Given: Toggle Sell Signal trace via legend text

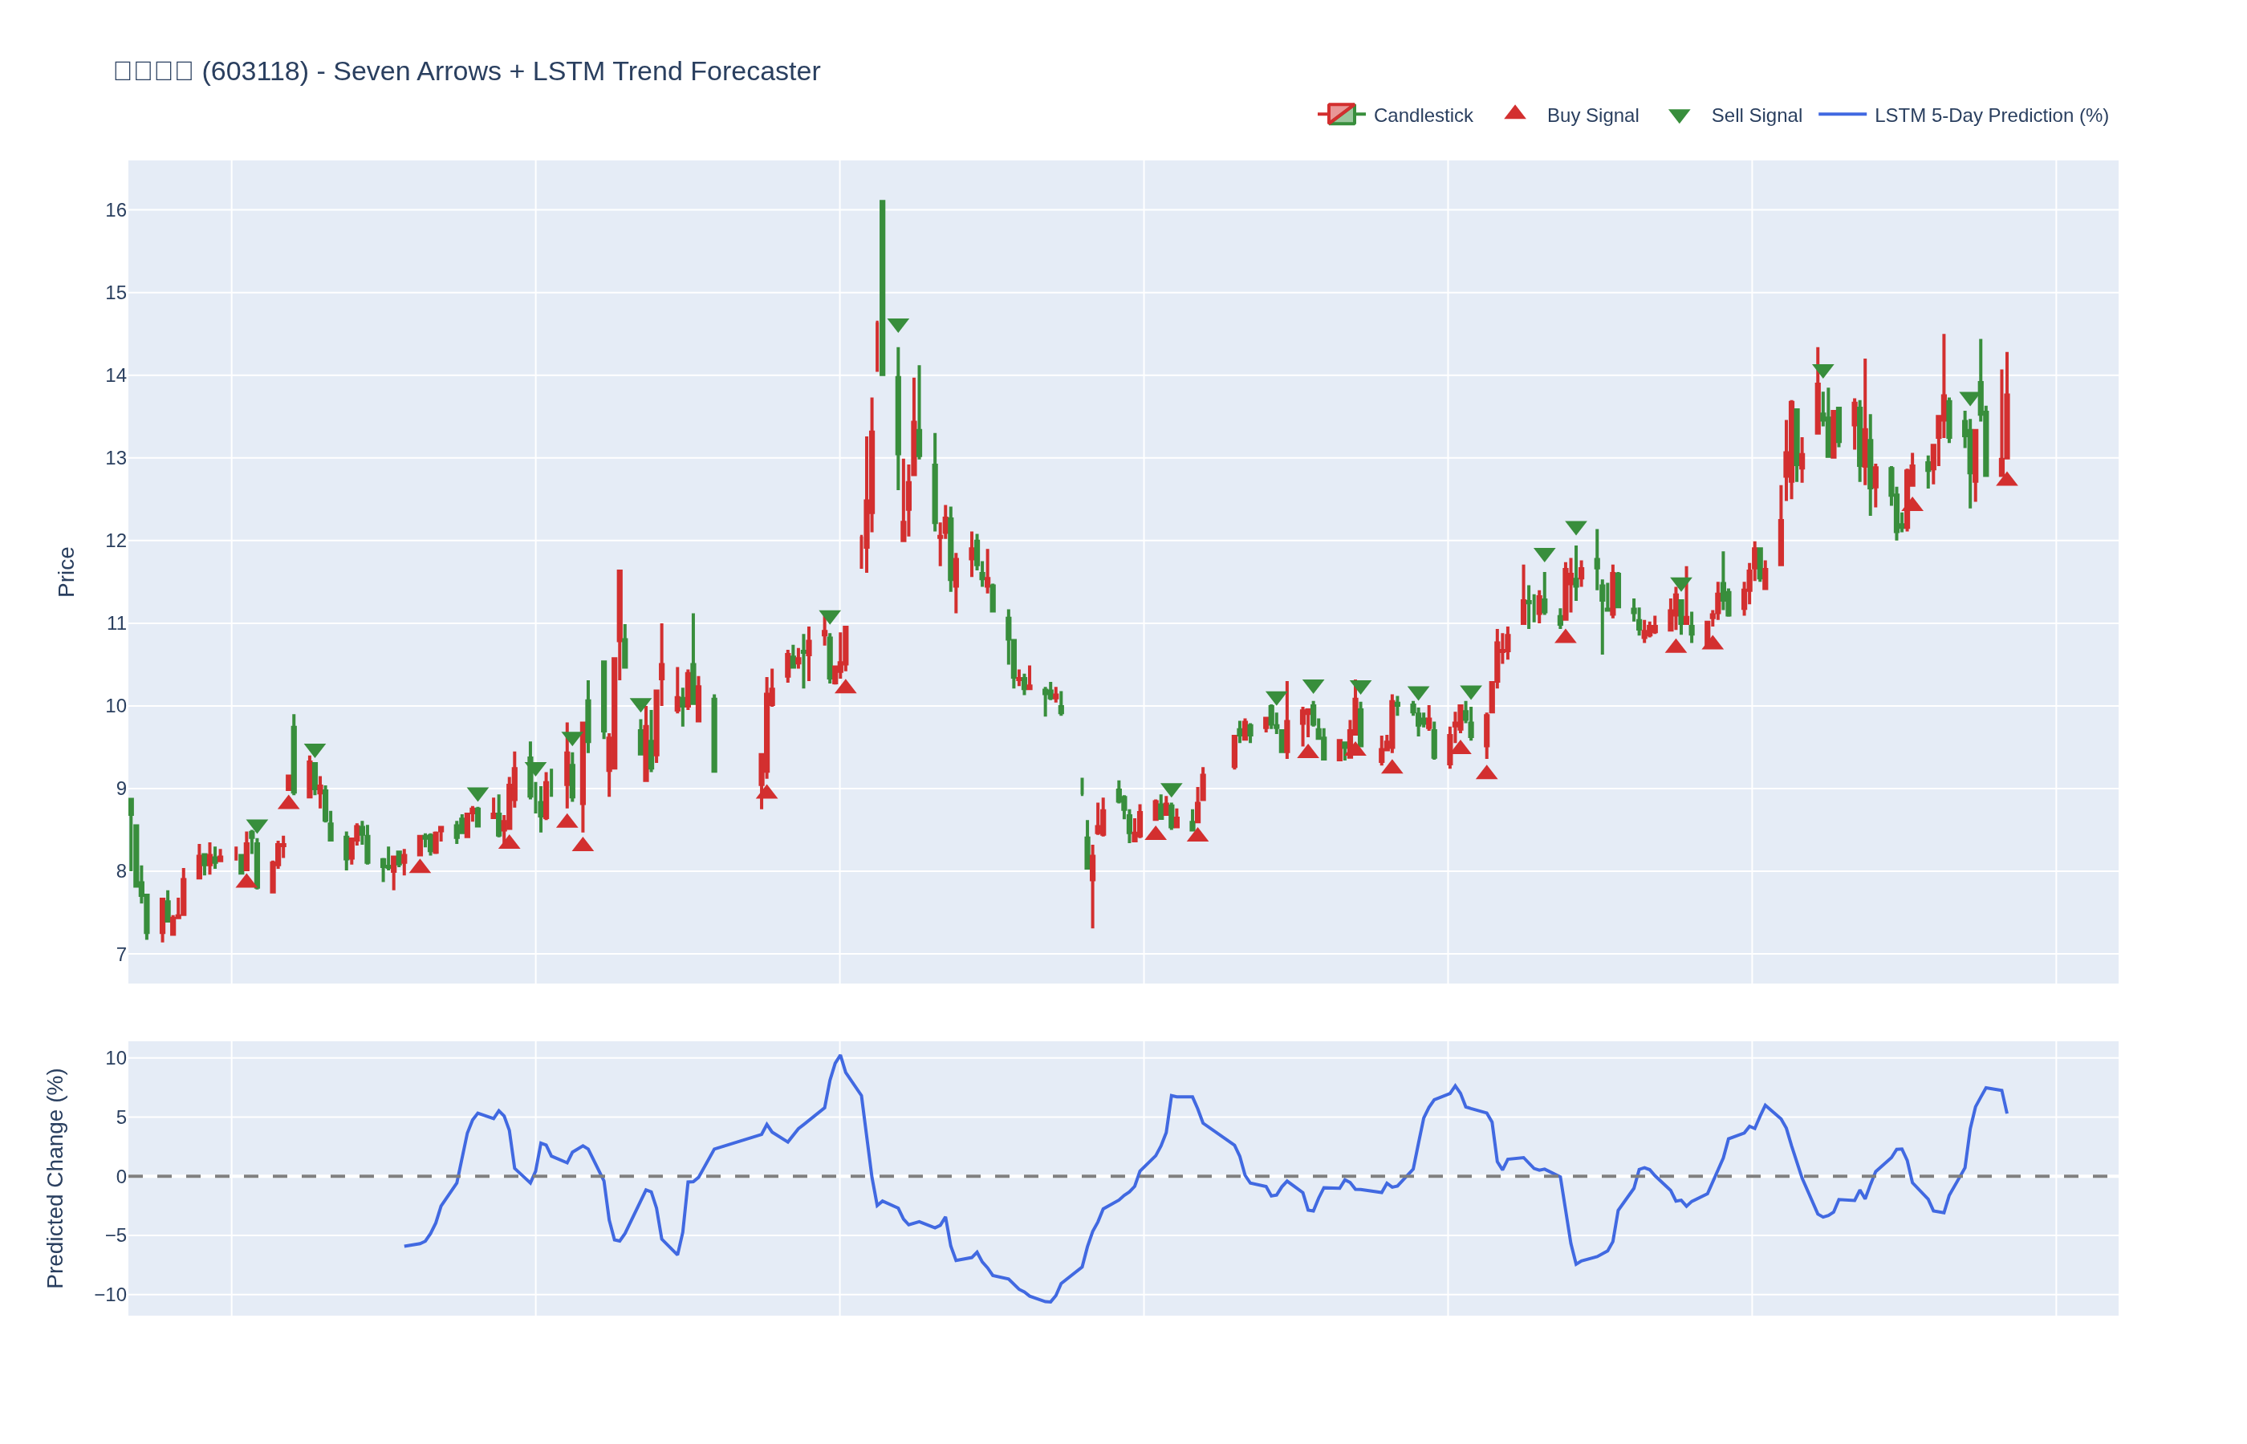Looking at the screenshot, I should pyautogui.click(x=1756, y=116).
